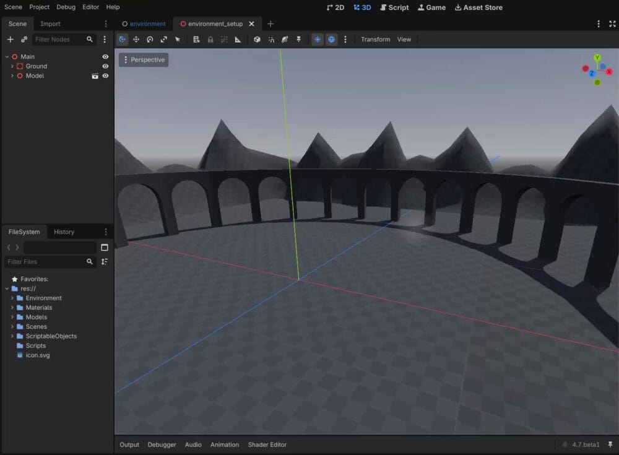Image resolution: width=619 pixels, height=455 pixels.
Task: Switch to the Import dock tab
Action: pos(50,24)
